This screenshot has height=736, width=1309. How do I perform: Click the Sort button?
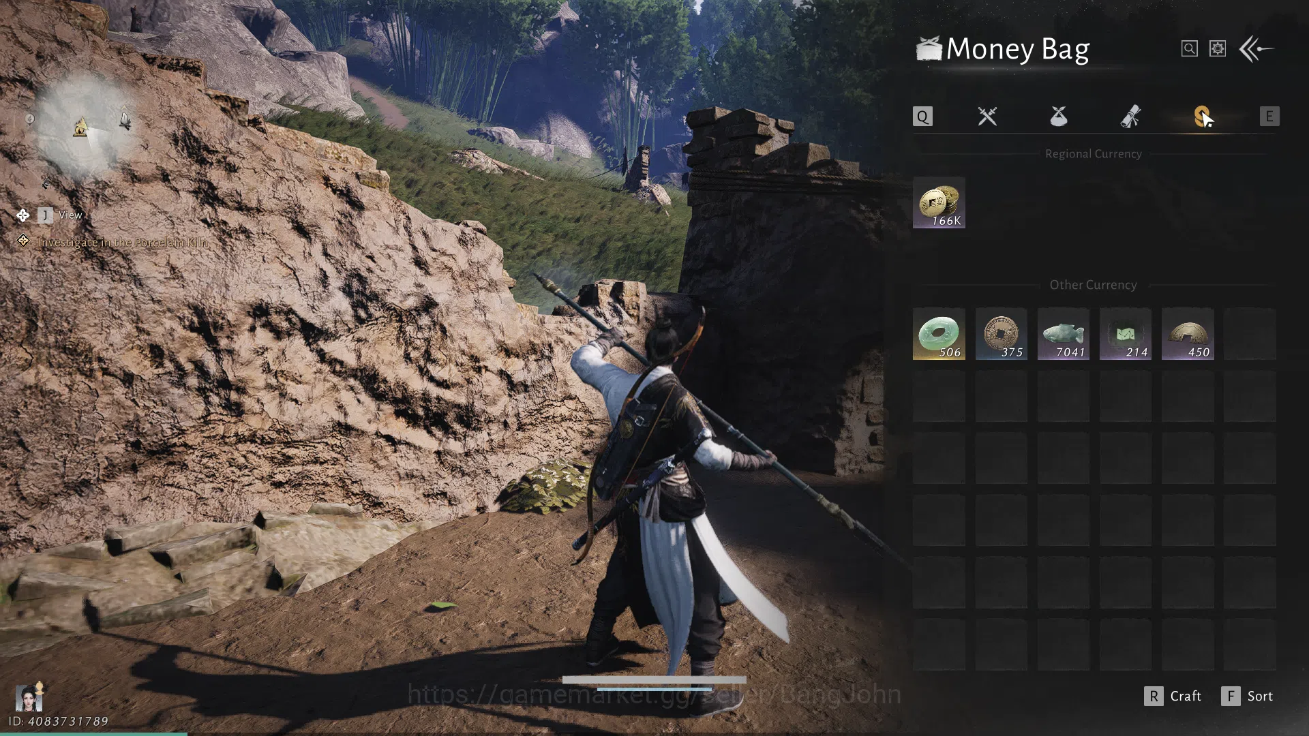coord(1247,696)
